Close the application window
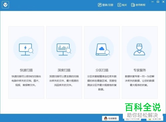 point(163,2)
